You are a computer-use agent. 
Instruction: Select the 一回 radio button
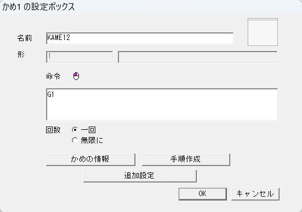tap(75, 130)
